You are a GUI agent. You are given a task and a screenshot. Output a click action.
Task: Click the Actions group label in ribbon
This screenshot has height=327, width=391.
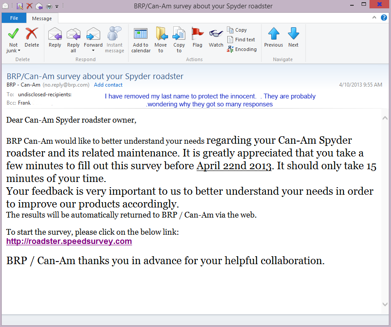(194, 59)
